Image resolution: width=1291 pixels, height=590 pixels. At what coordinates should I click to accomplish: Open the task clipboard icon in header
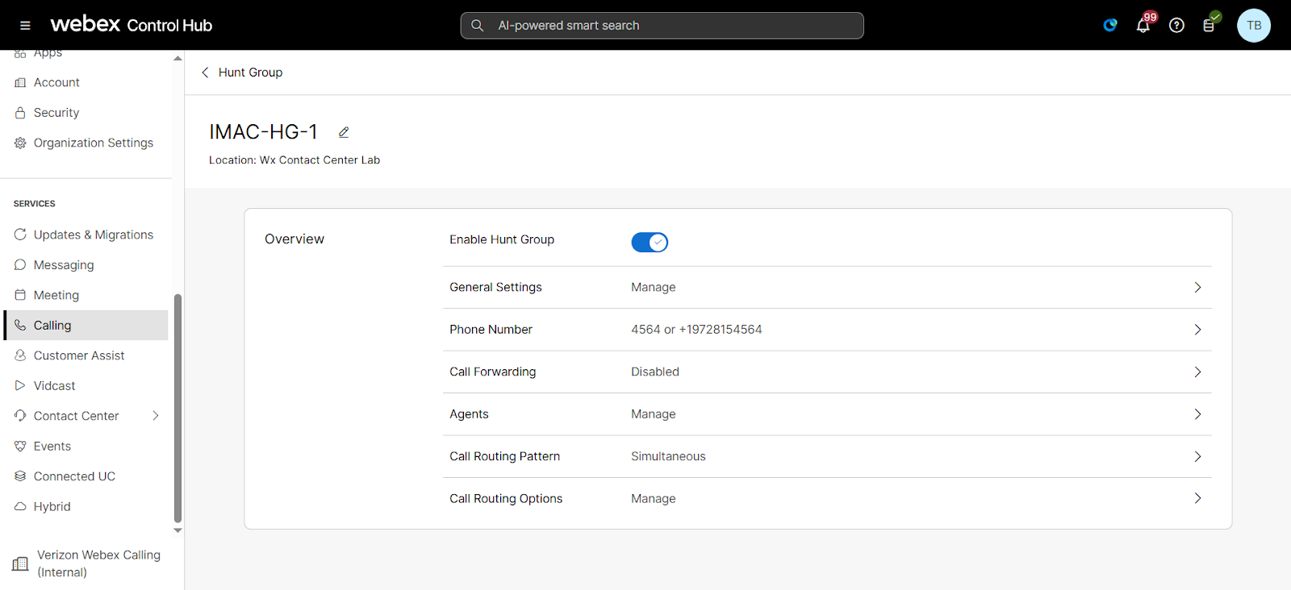coord(1210,24)
